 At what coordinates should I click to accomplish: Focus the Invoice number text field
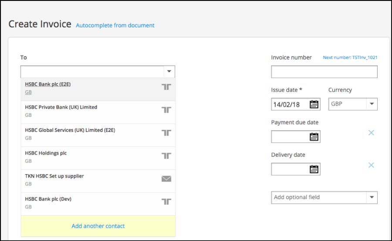(x=324, y=72)
